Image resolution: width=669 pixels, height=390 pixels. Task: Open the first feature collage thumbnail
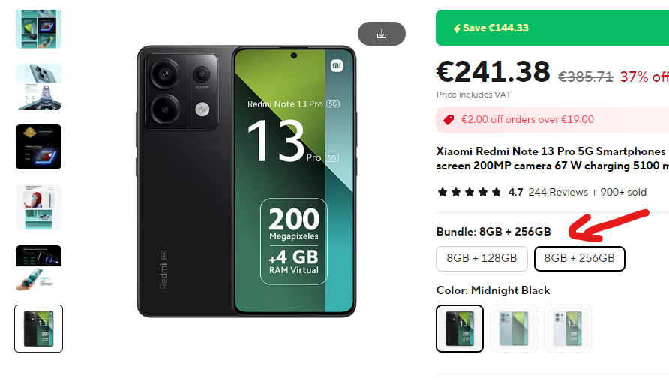click(x=38, y=29)
